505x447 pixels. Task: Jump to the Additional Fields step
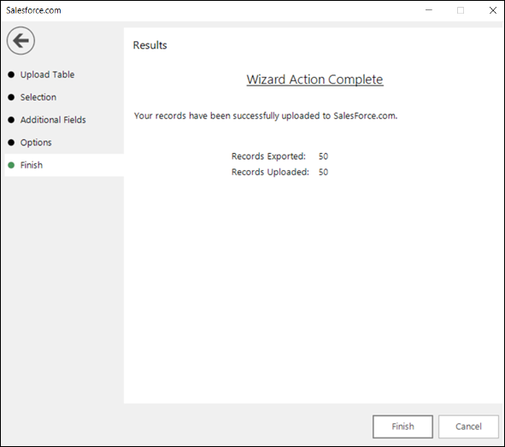(53, 120)
